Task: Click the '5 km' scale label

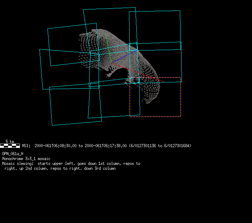Action: [x=10, y=142]
